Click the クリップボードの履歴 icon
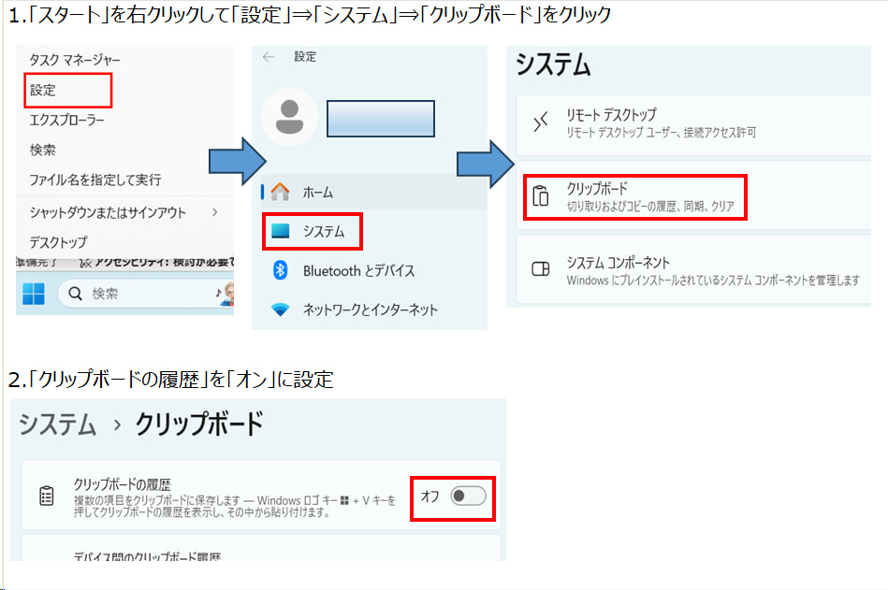888x590 pixels. (x=46, y=496)
